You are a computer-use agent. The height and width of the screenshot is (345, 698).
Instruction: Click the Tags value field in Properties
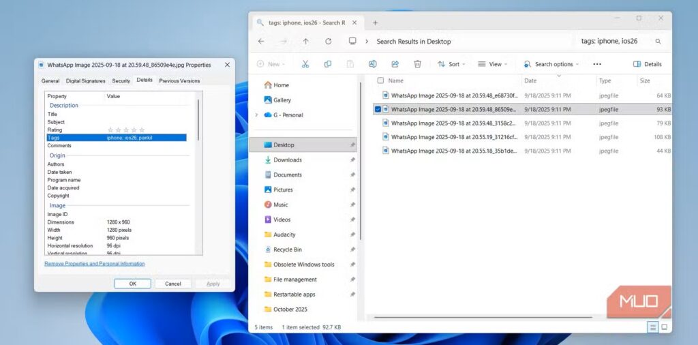point(145,138)
